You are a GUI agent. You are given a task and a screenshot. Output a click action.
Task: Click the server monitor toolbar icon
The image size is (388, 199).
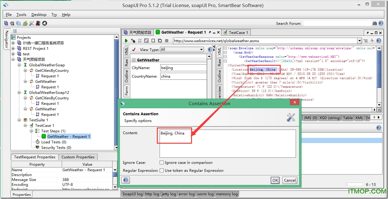(38, 23)
